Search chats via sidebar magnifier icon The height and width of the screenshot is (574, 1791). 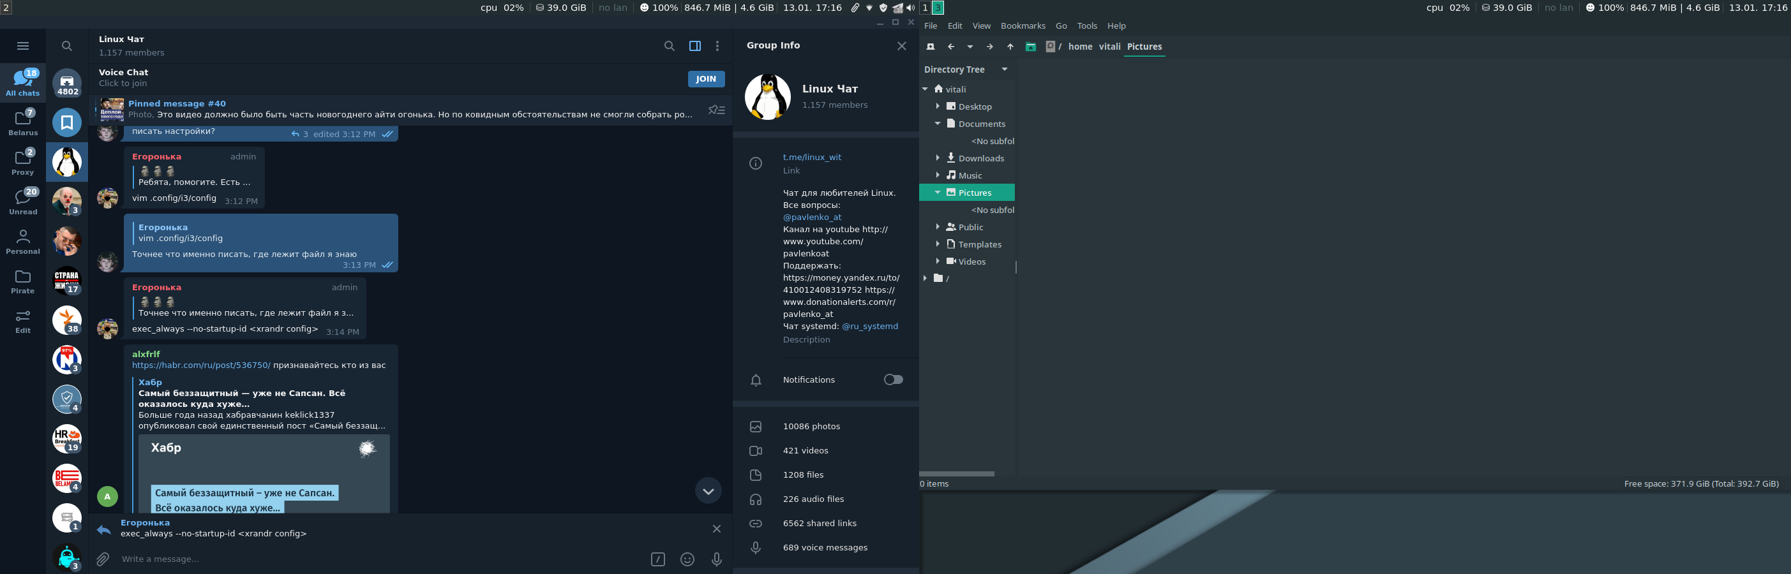[x=67, y=46]
